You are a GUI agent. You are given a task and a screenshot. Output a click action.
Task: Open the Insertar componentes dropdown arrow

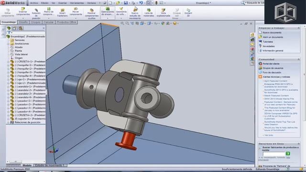[23, 18]
